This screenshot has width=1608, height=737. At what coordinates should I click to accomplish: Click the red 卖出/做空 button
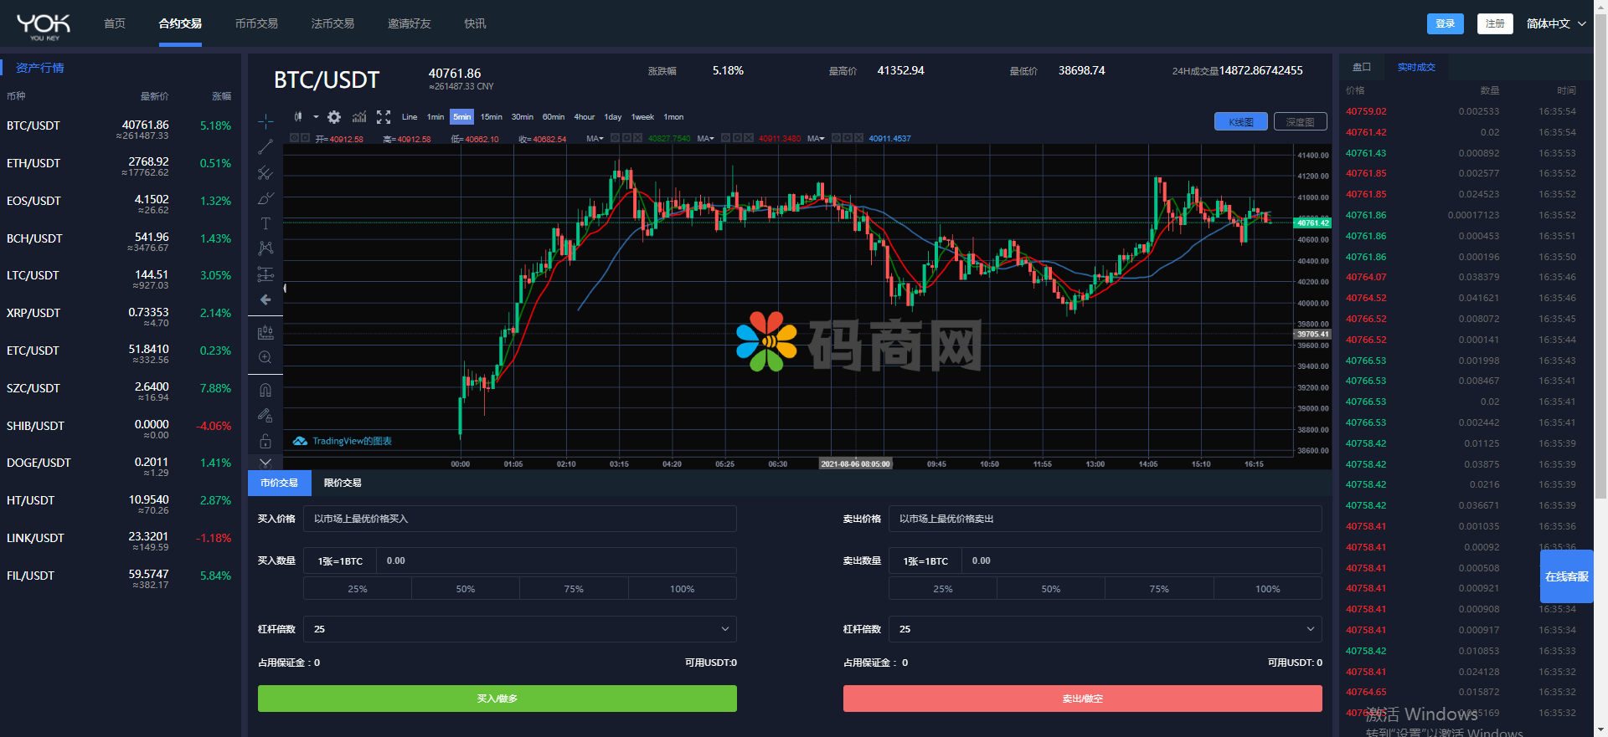[1082, 699]
